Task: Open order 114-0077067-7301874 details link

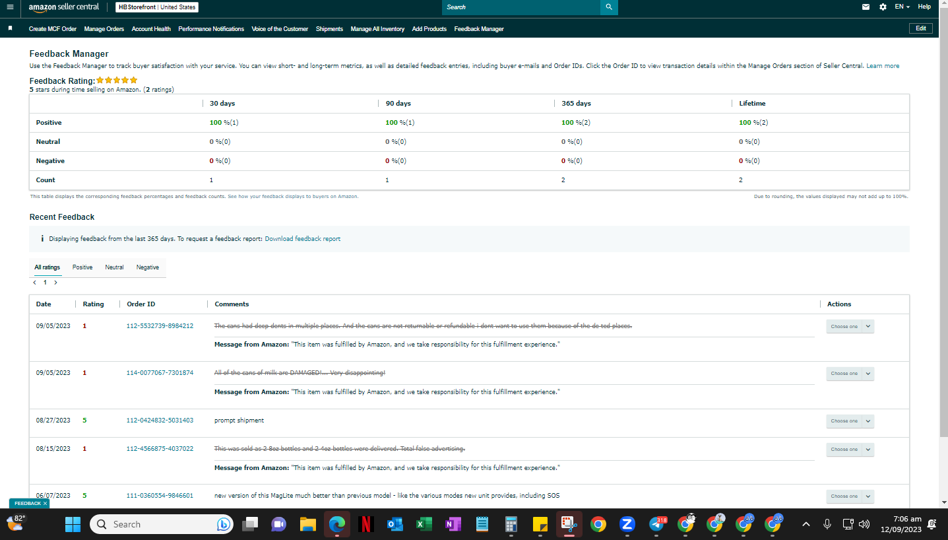Action: 160,373
